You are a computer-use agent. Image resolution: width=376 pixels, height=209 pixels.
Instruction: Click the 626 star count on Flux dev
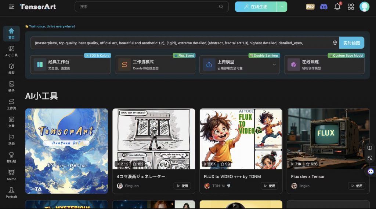point(312,164)
